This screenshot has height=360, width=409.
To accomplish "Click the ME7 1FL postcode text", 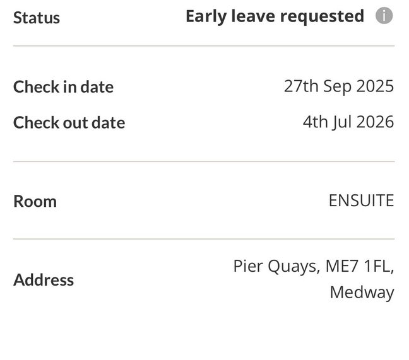I will tap(360, 267).
